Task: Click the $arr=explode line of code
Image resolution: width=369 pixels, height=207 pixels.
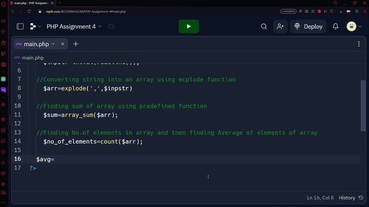Action: [88, 89]
